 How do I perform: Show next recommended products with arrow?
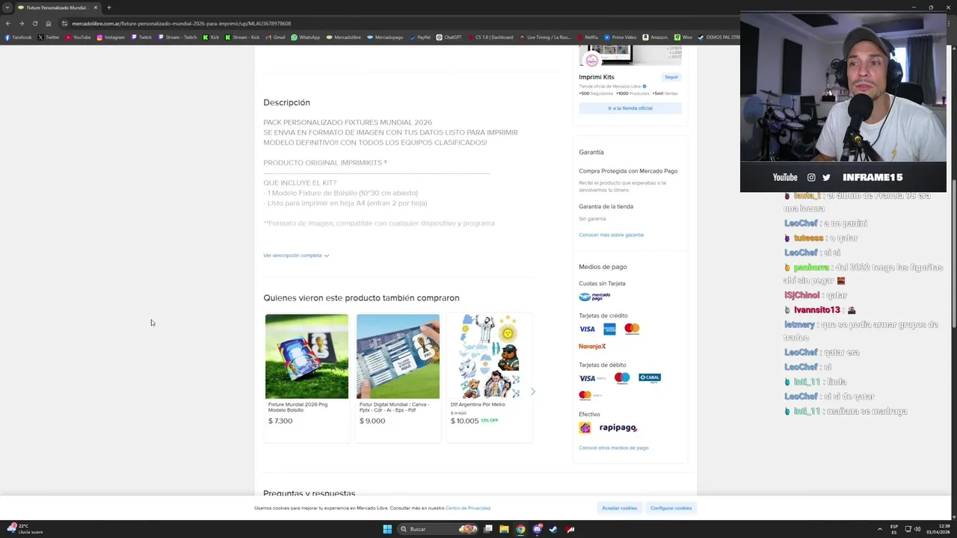click(532, 392)
